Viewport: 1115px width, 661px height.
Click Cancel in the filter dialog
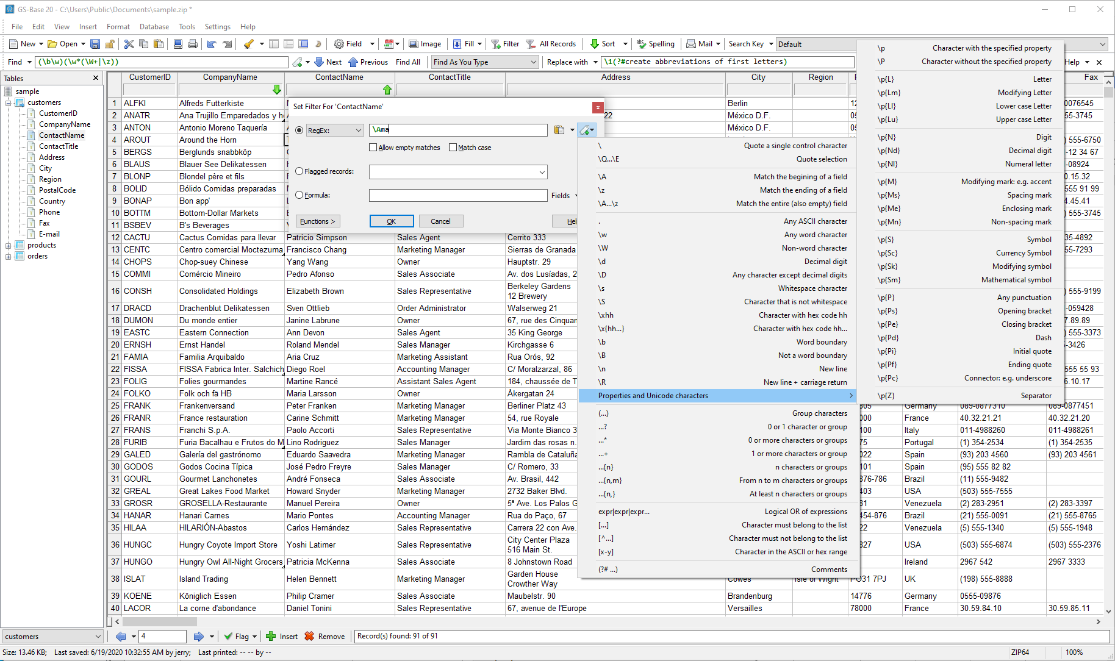coord(440,221)
